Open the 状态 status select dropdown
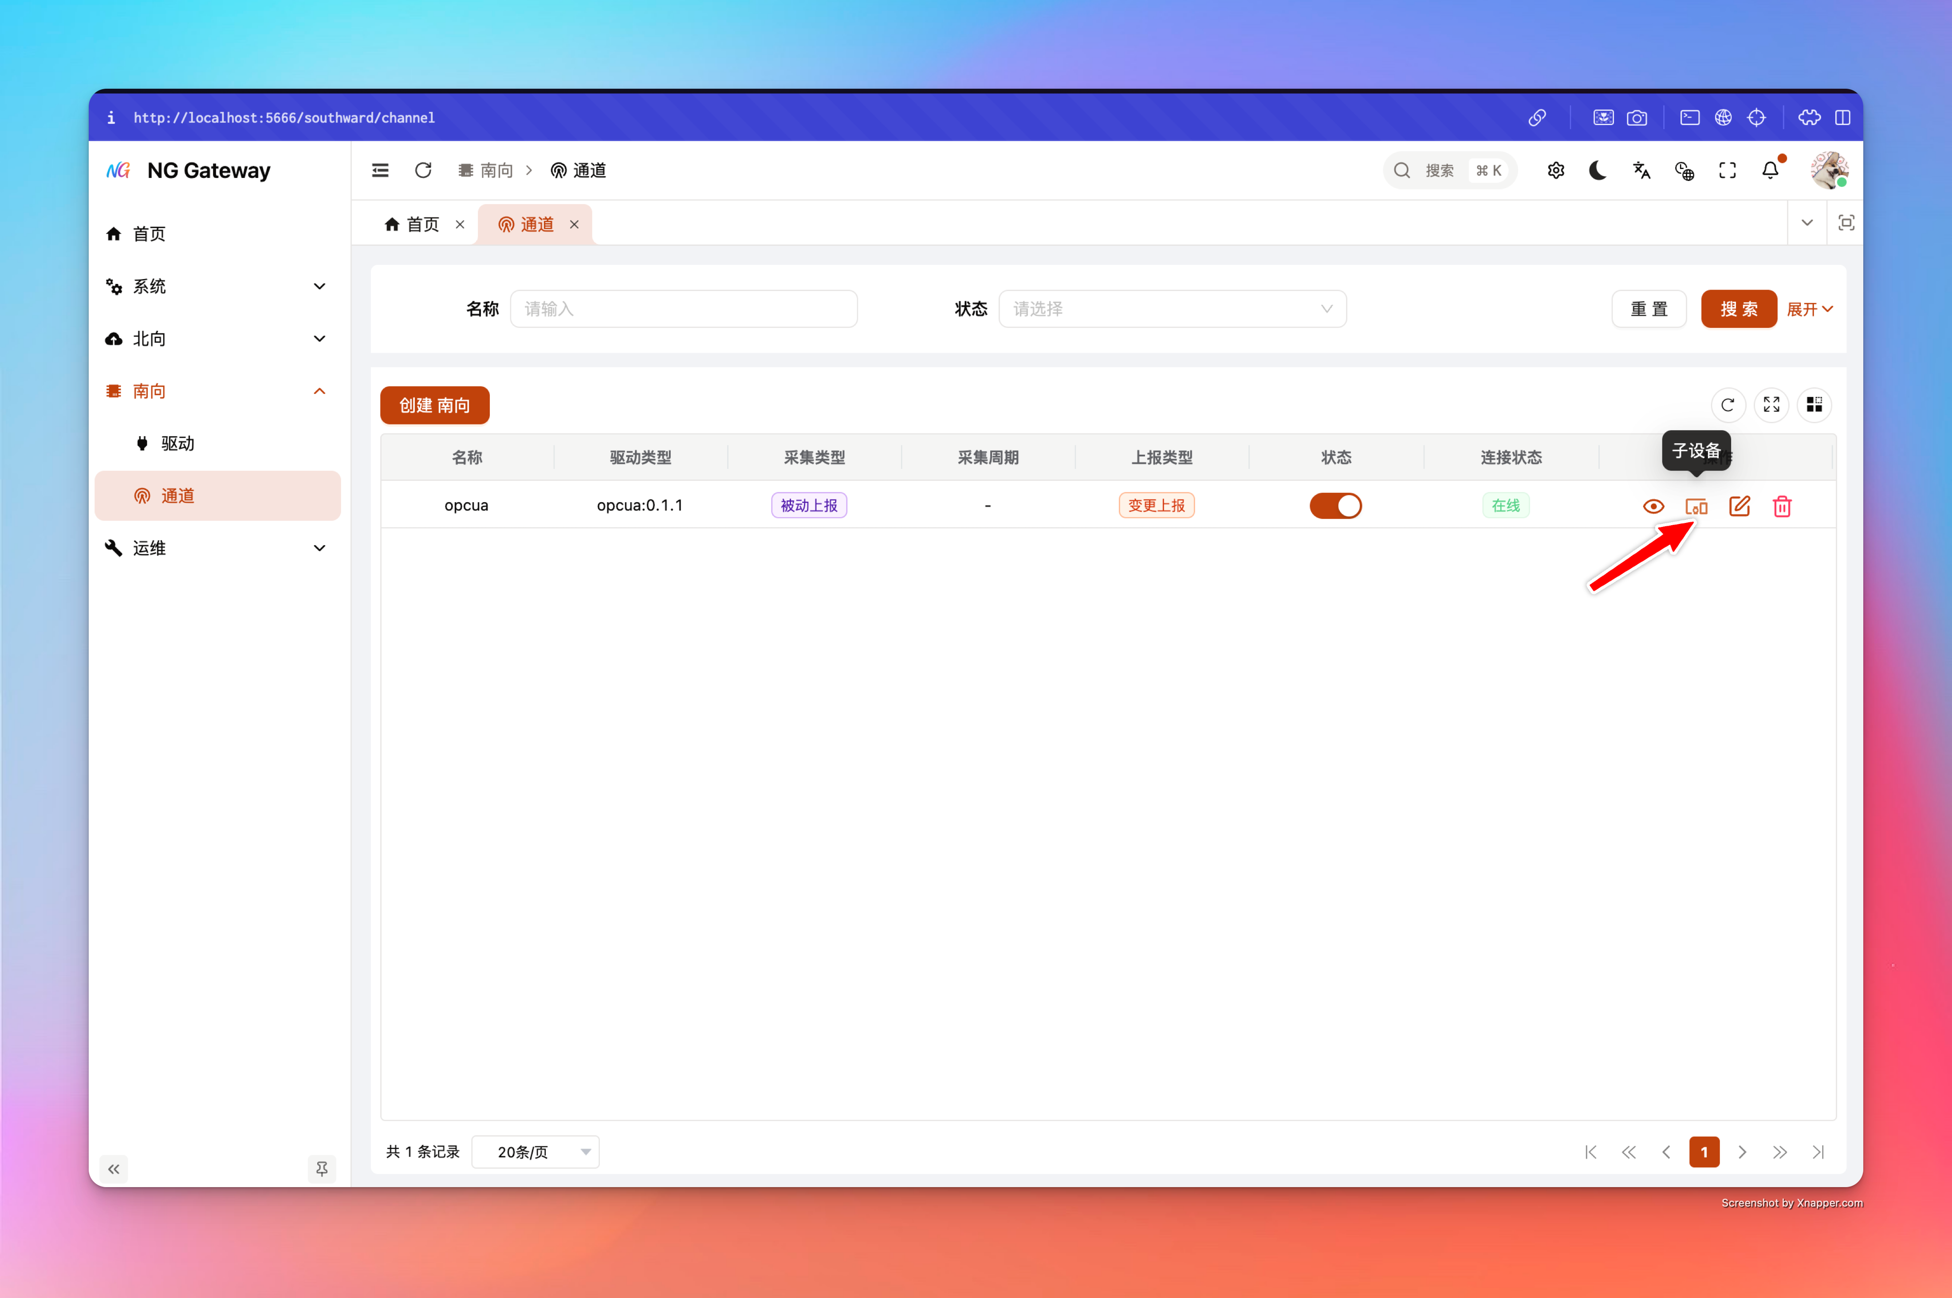The image size is (1952, 1298). click(x=1171, y=309)
